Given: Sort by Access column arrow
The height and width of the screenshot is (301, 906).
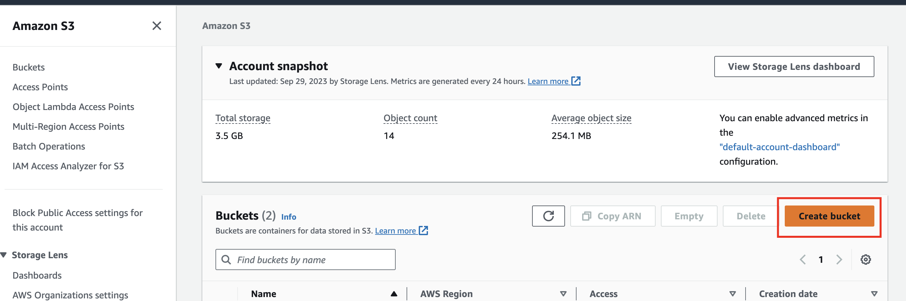Looking at the screenshot, I should [732, 294].
